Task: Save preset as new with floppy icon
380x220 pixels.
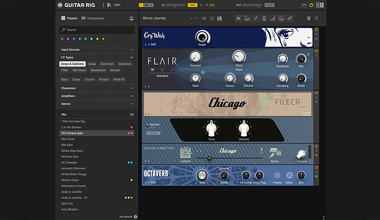Action: 220,18
